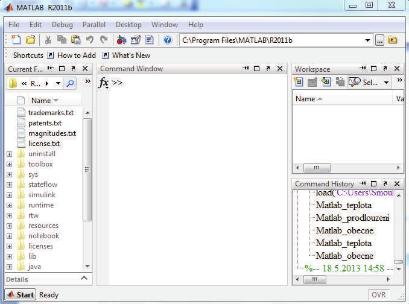The width and height of the screenshot is (409, 304).
Task: Save workspace icon in Workspace toolbar
Action: tap(340, 82)
